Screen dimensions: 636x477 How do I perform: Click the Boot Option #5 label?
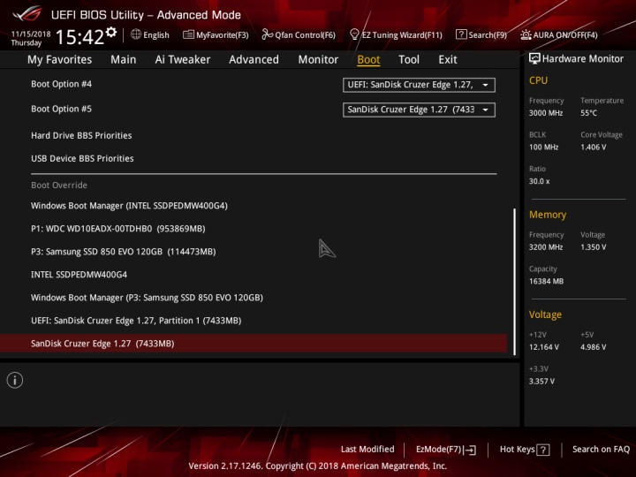coord(61,109)
